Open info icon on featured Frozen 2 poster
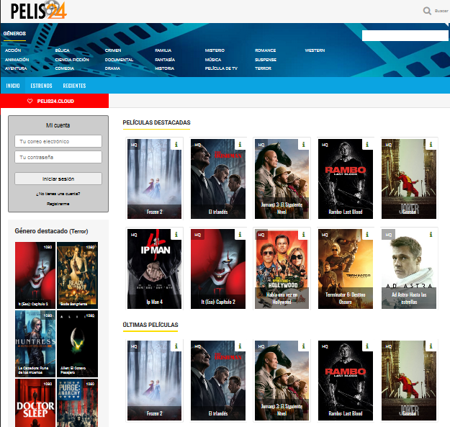Image resolution: width=450 pixels, height=427 pixels. [x=176, y=144]
